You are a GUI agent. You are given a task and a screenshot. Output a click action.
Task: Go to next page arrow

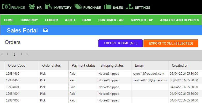tap(22, 54)
